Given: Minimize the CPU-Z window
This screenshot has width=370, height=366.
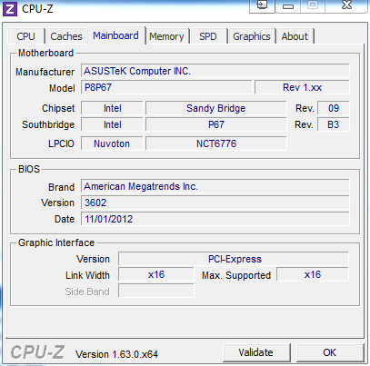Looking at the screenshot, I should click(288, 6).
